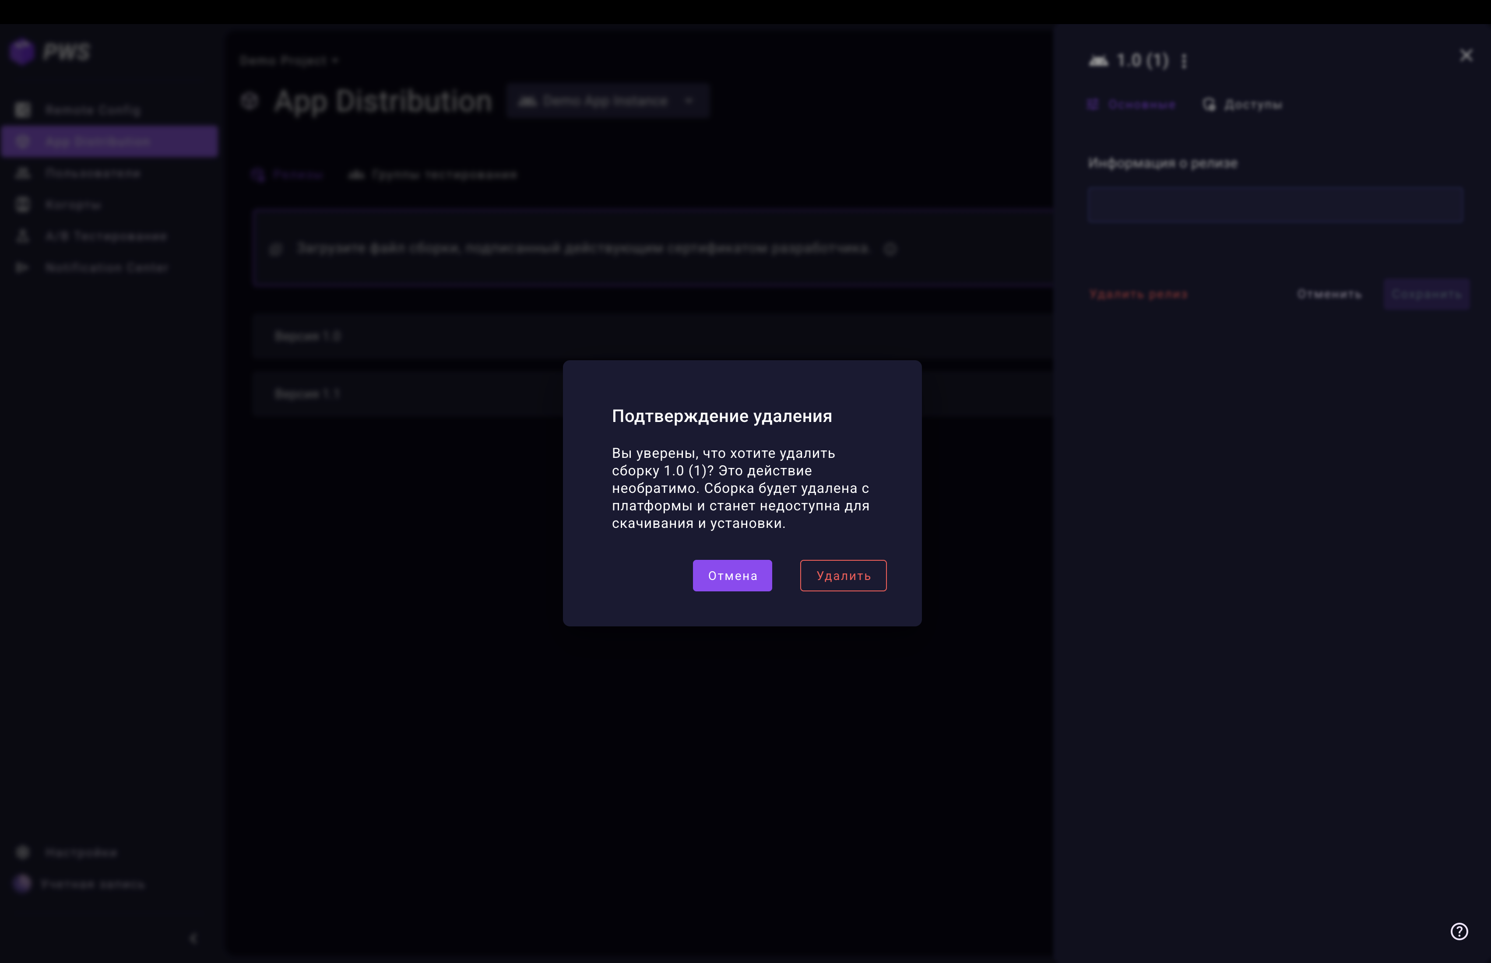Open the help question-mark icon
Viewport: 1491px width, 963px height.
(1459, 931)
